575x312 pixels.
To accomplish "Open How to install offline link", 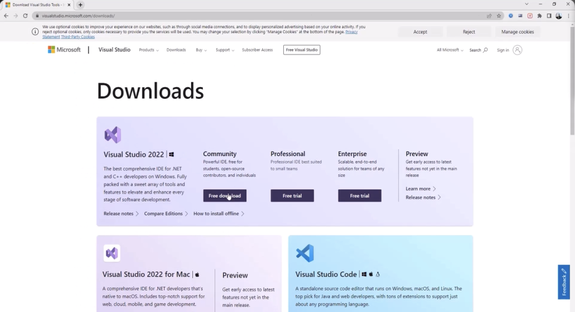I will [219, 213].
